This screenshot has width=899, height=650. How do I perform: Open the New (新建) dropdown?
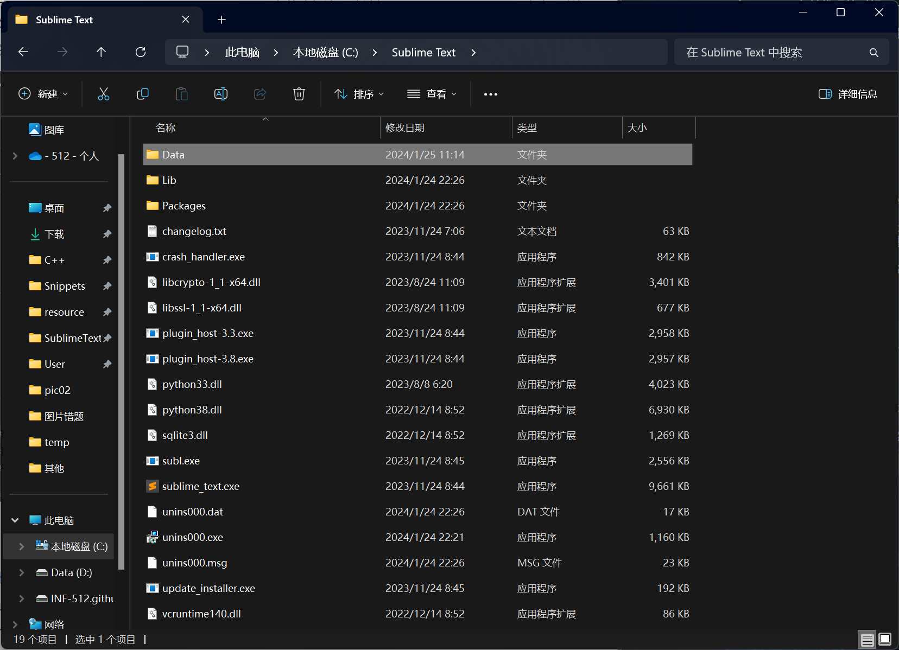click(x=43, y=94)
